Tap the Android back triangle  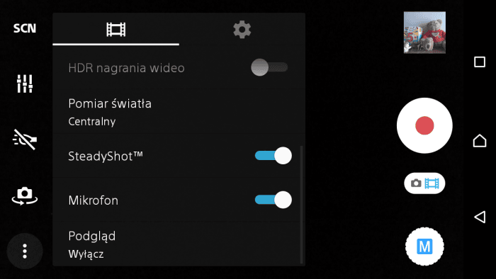click(x=480, y=217)
